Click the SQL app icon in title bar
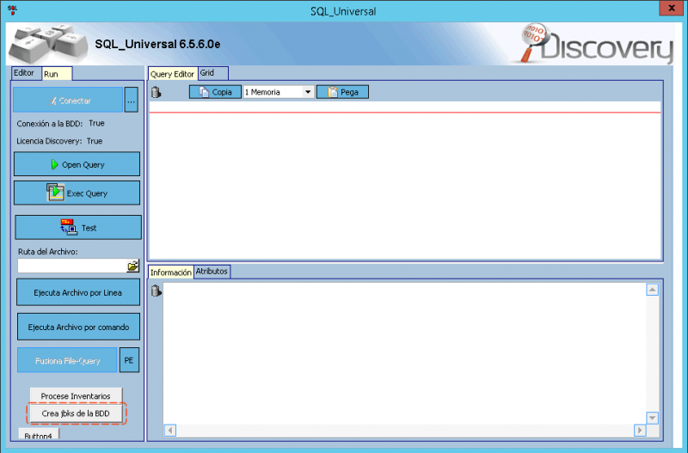This screenshot has height=453, width=688. click(x=12, y=10)
